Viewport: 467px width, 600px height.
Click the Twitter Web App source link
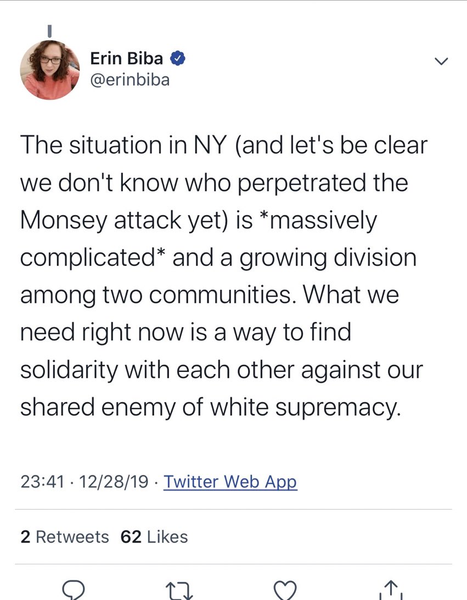tap(230, 482)
